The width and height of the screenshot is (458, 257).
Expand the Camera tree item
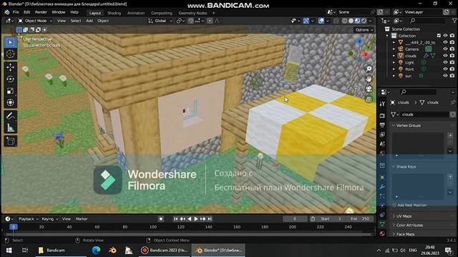394,49
